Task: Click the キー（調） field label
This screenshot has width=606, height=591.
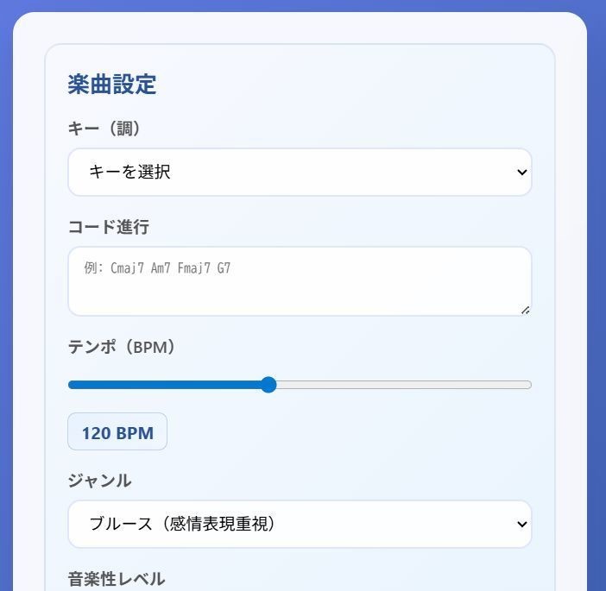Action: (104, 129)
